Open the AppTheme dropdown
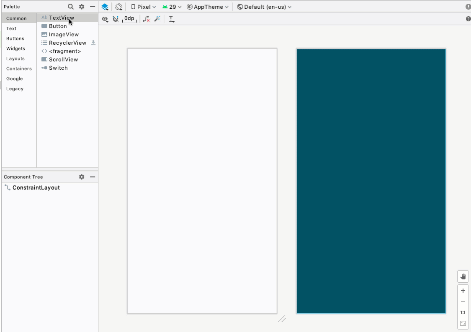This screenshot has height=332, width=471. tap(208, 7)
